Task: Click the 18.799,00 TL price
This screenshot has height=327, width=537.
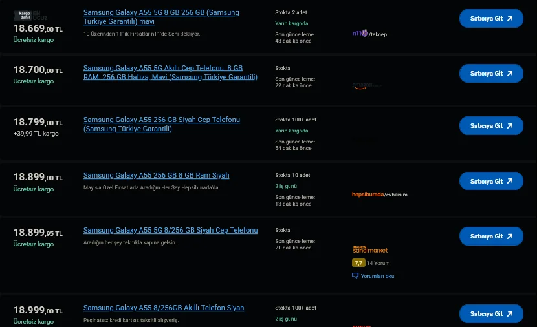Action: click(38, 122)
